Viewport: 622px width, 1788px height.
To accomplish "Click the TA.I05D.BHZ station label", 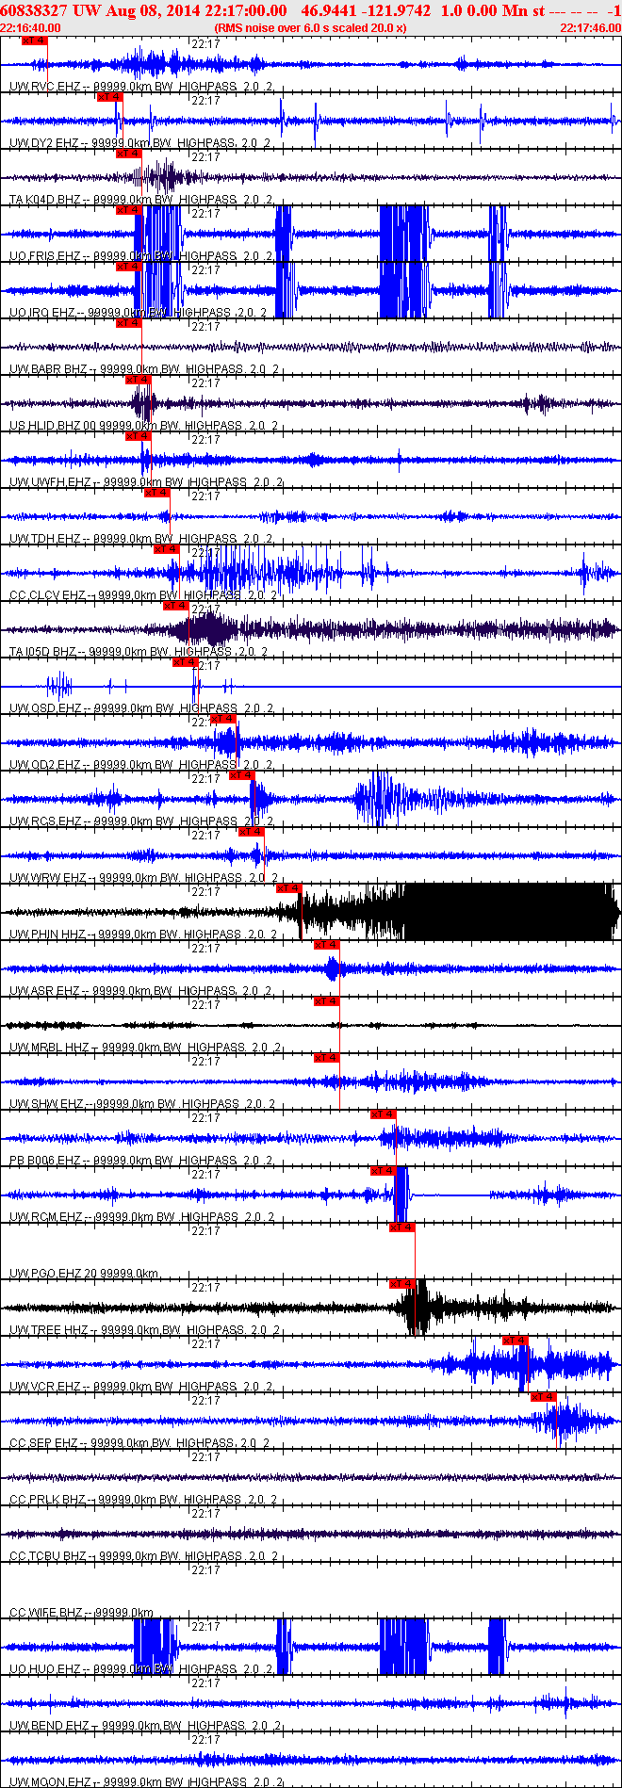I will [43, 652].
